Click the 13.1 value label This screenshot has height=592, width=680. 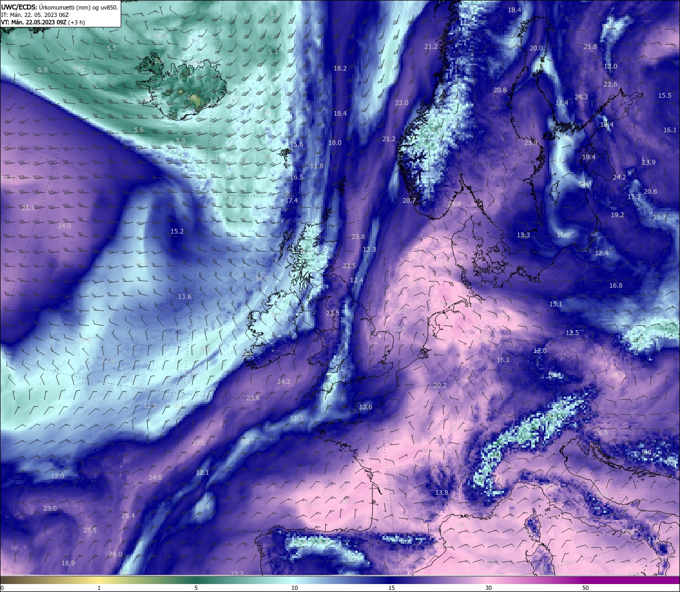(x=556, y=304)
